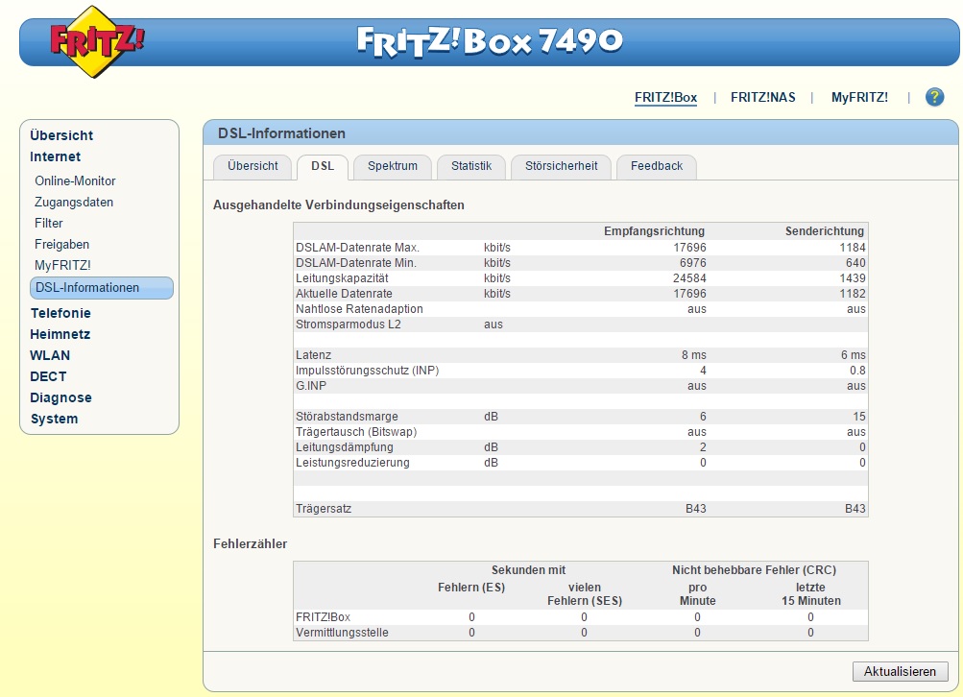Click the 1439 Leitungskapazität send value
Viewport: 963px width, 697px height.
point(853,278)
